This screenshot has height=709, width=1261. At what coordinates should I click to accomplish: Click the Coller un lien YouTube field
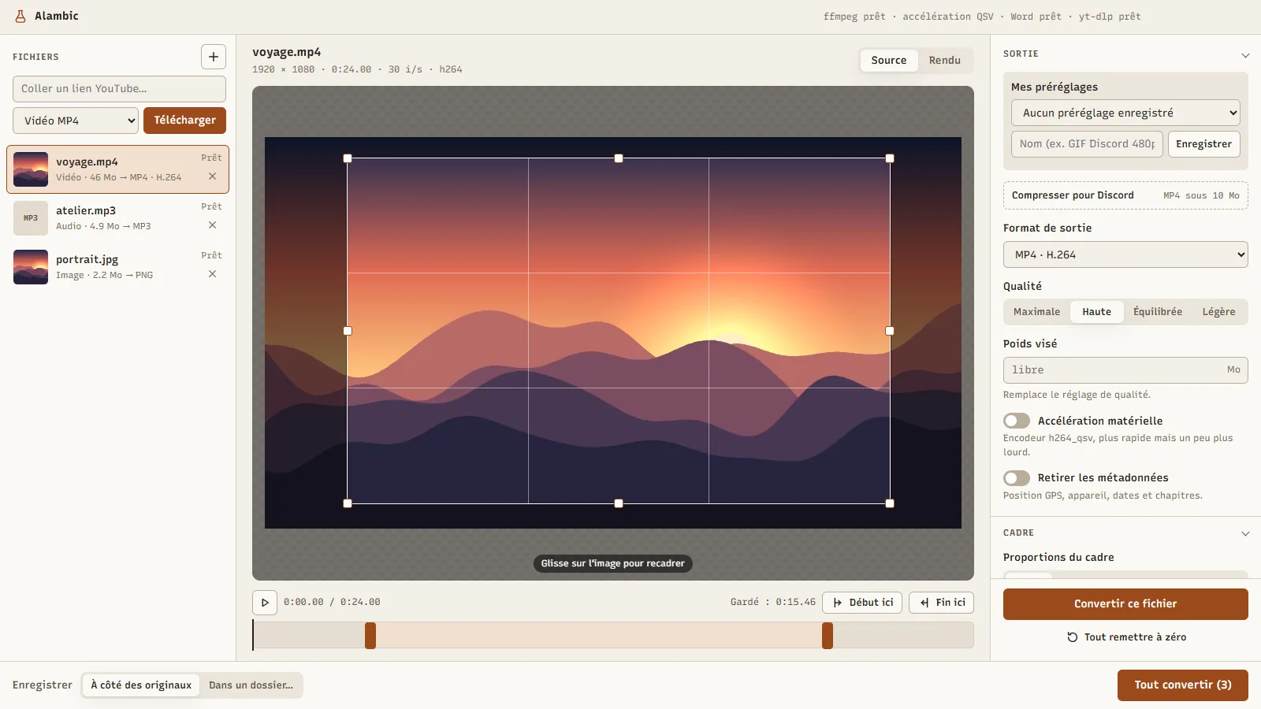click(119, 89)
